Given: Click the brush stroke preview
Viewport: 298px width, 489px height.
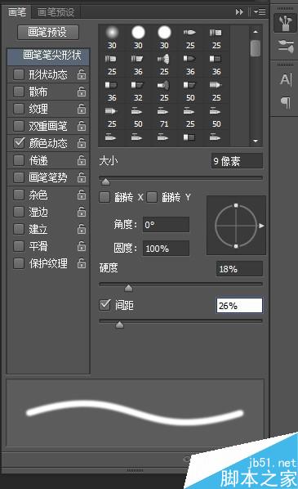Looking at the screenshot, I should click(x=136, y=413).
